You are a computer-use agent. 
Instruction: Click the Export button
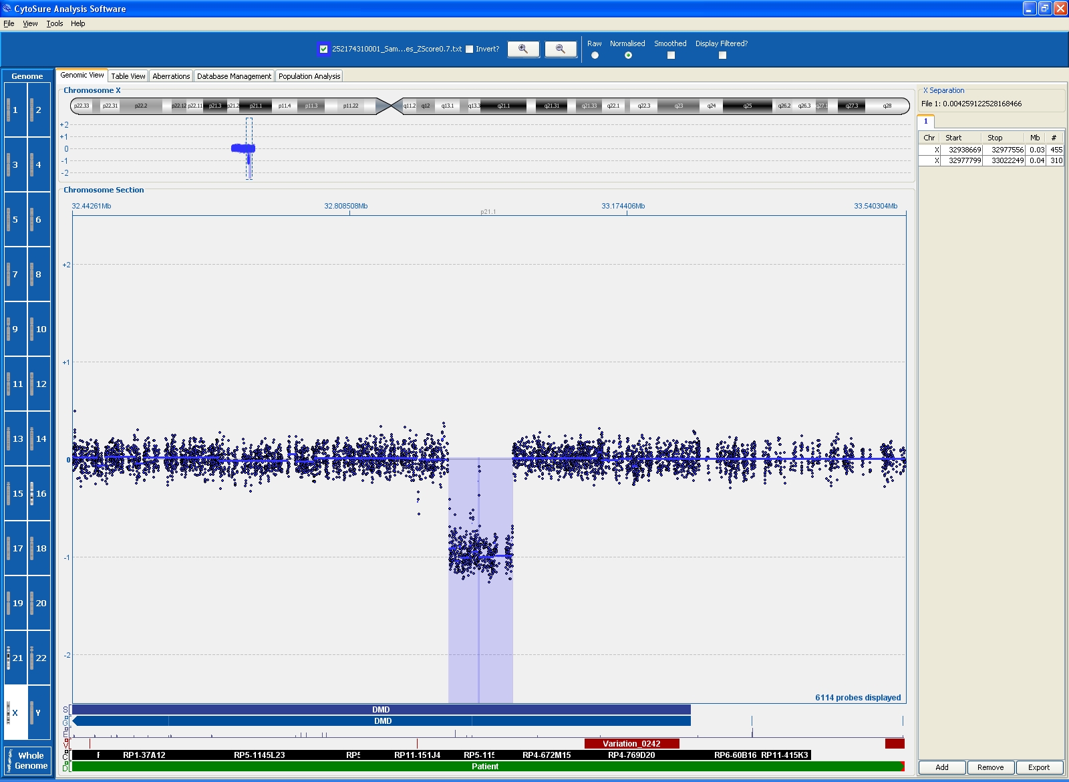click(x=1039, y=767)
